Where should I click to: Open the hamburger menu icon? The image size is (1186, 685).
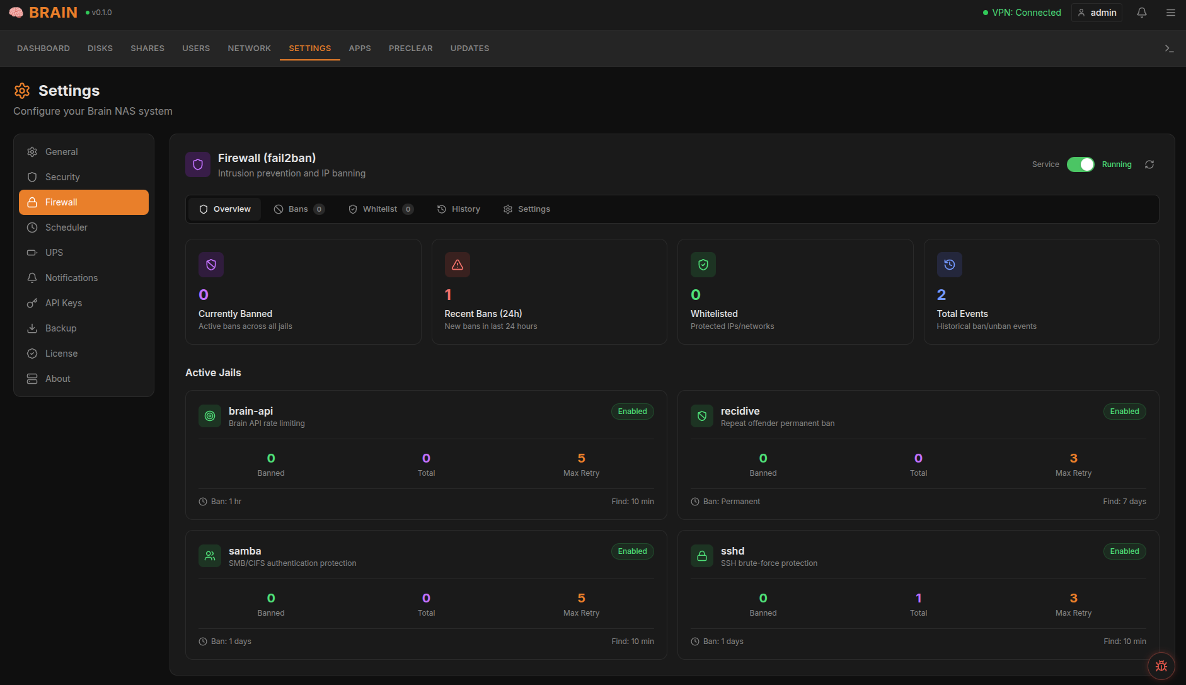click(x=1170, y=13)
